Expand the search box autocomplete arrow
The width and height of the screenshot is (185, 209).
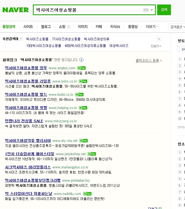coord(152,10)
